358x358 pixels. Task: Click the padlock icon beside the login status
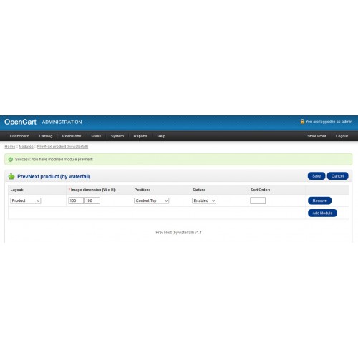click(302, 121)
